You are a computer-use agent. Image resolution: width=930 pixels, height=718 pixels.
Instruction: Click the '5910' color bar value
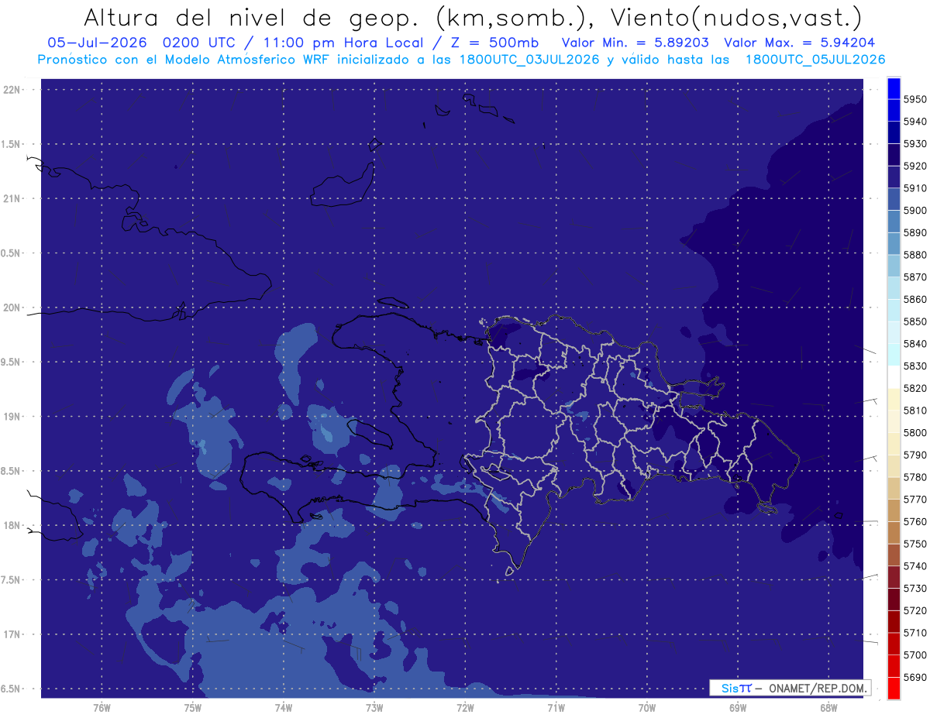pos(914,188)
